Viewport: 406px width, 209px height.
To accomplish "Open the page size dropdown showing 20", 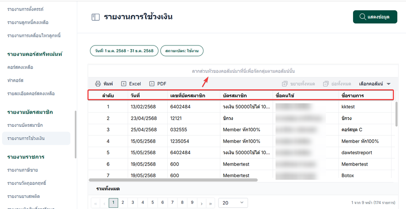I will [233, 203].
